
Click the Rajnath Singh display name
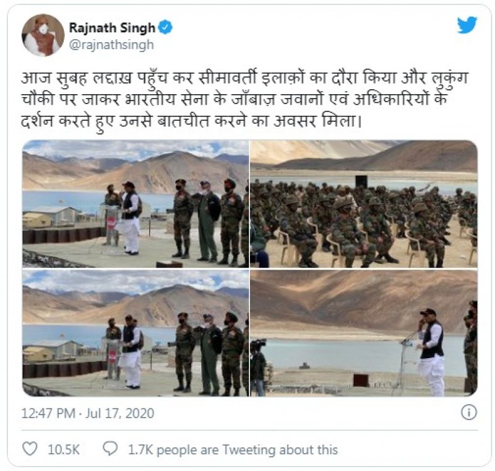point(112,28)
